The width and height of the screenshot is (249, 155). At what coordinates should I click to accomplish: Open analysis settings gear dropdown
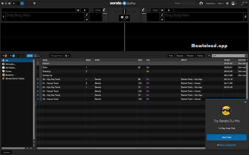(x=67, y=56)
